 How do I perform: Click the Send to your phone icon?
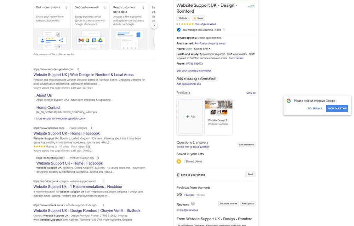[x=178, y=175]
